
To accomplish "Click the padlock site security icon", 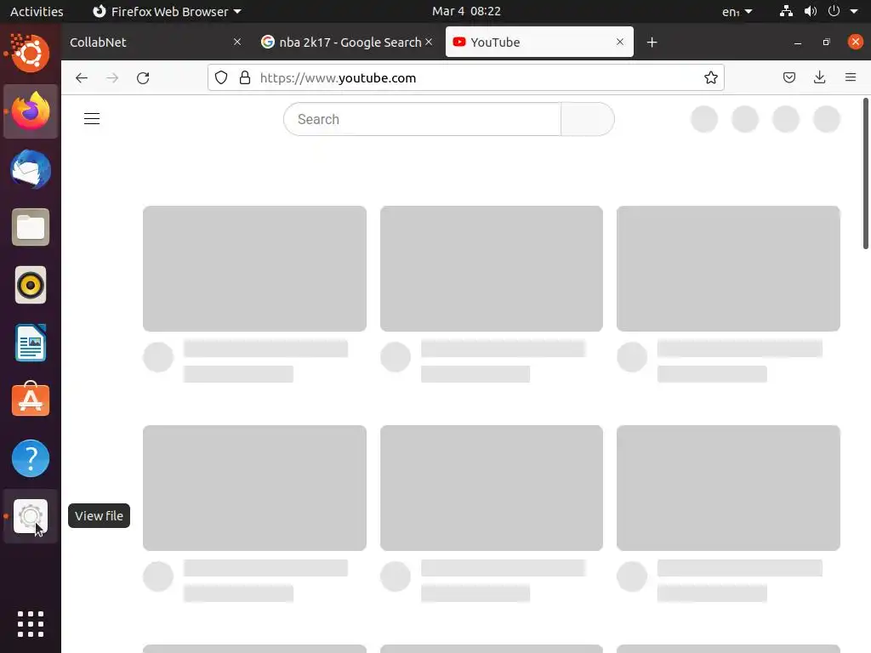I will tap(245, 77).
